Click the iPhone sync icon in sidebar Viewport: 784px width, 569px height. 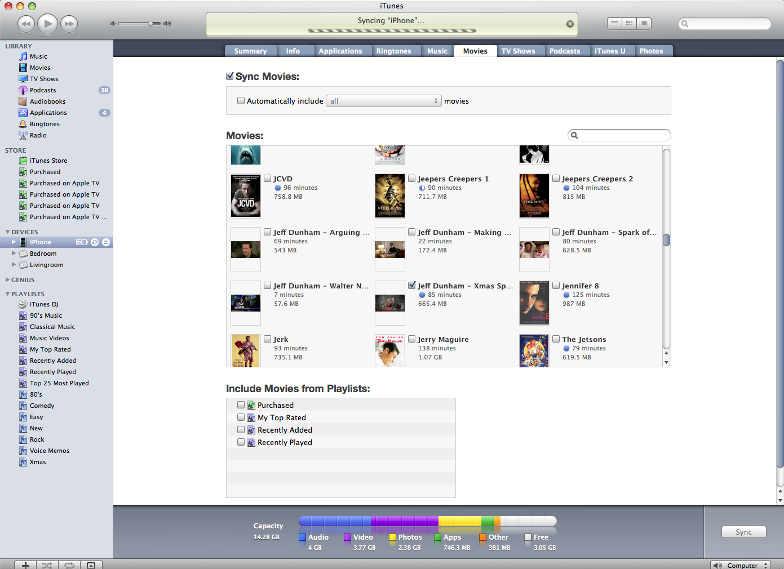point(95,242)
